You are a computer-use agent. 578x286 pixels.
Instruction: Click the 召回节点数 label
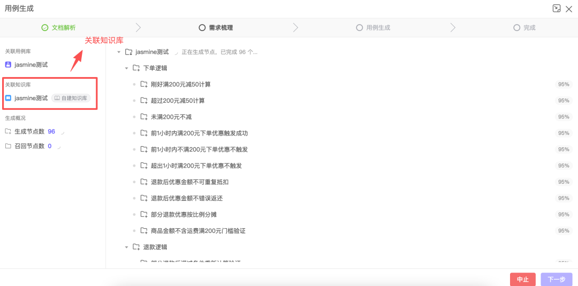tap(29, 146)
